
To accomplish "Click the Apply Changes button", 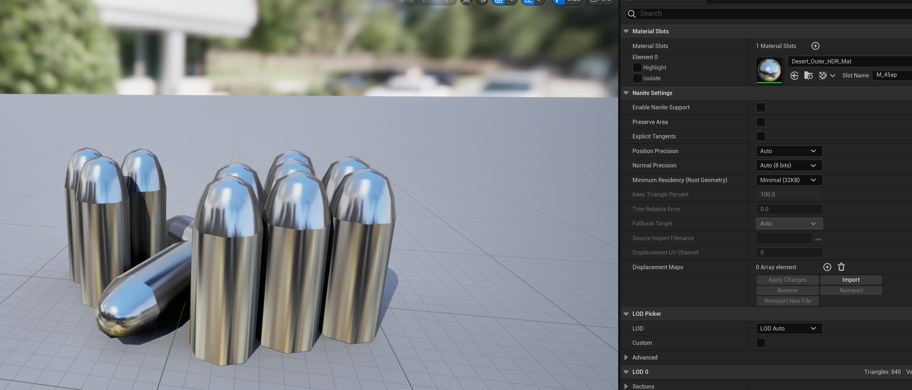I will (x=787, y=280).
